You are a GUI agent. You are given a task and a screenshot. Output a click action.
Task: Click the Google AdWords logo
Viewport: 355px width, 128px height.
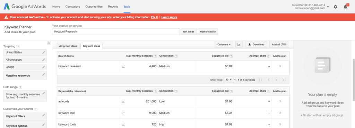click(25, 7)
